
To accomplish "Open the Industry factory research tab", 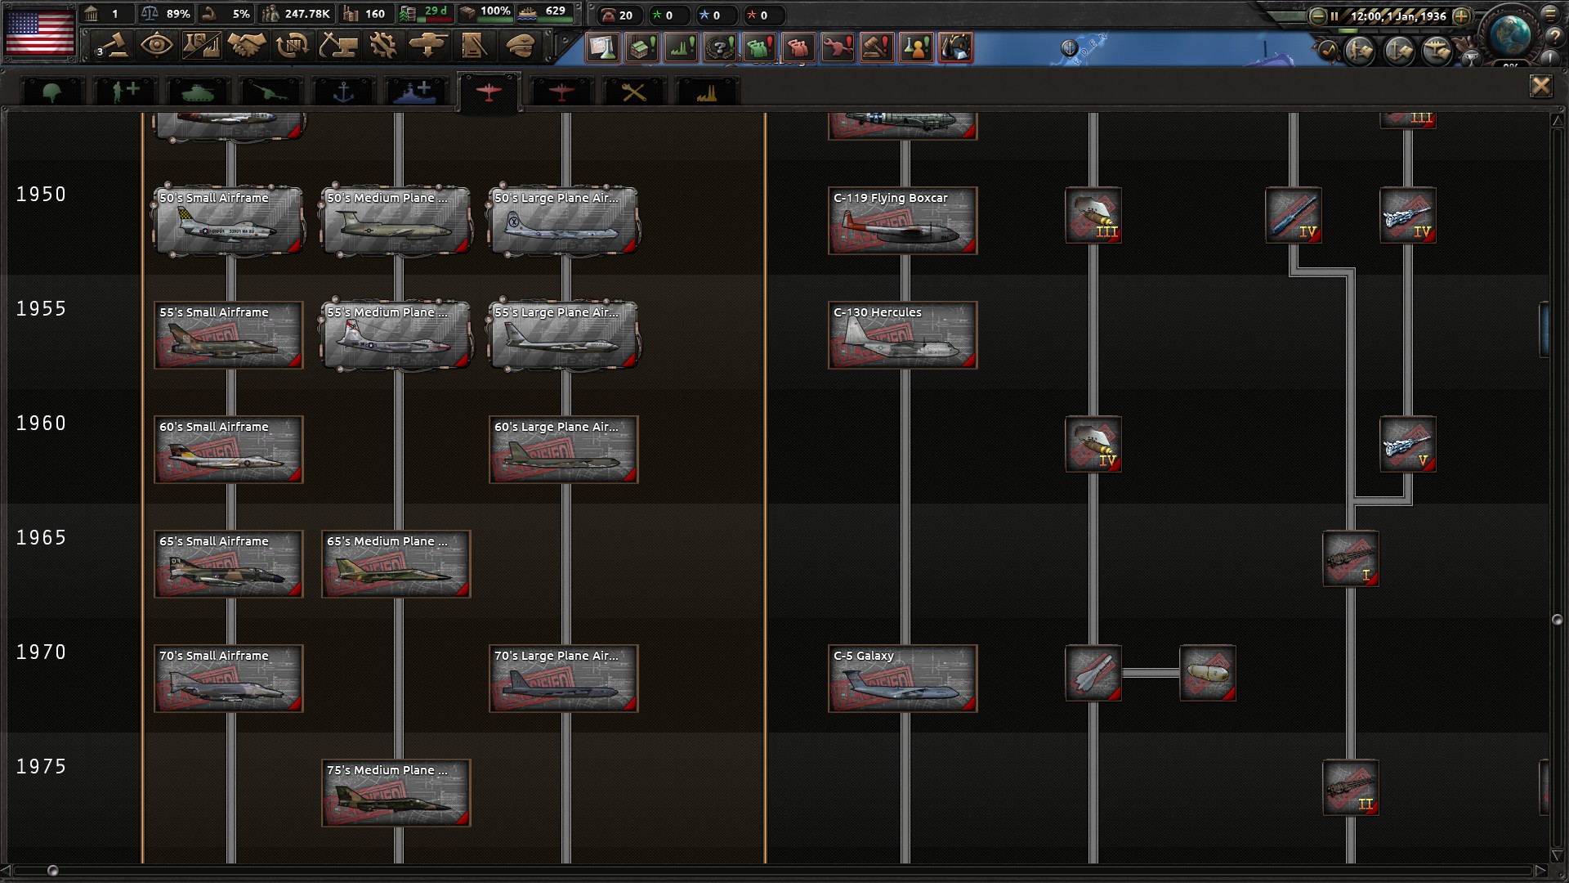I will tap(706, 92).
